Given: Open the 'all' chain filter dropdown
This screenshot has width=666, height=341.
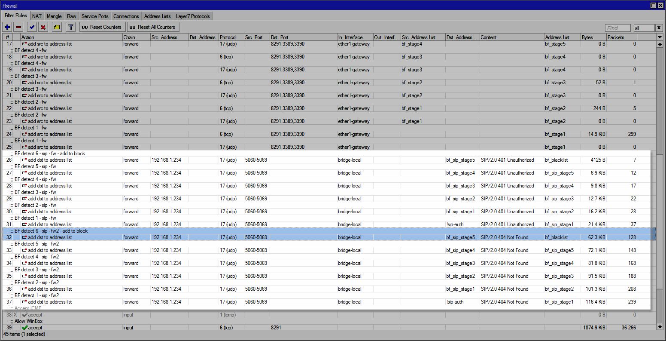Looking at the screenshot, I should point(659,28).
